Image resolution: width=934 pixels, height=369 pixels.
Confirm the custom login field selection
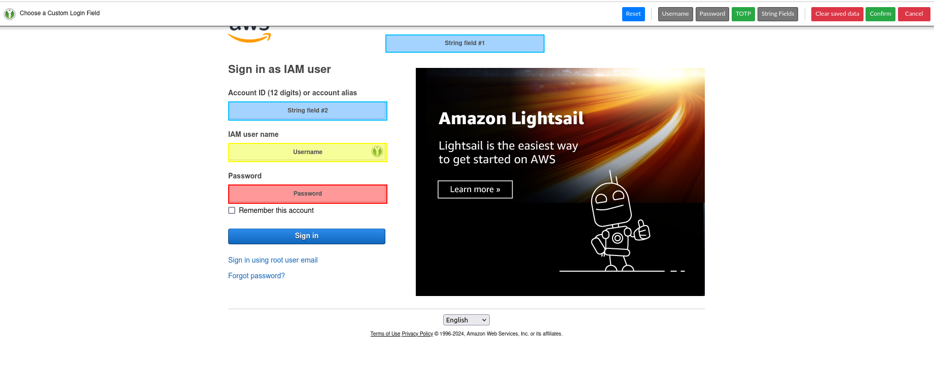[x=880, y=14]
